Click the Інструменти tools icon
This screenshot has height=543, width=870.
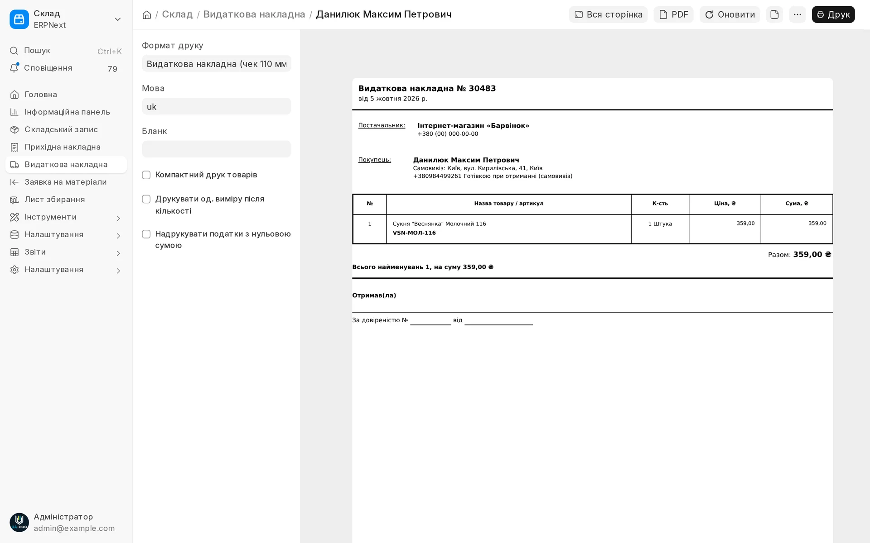point(14,217)
